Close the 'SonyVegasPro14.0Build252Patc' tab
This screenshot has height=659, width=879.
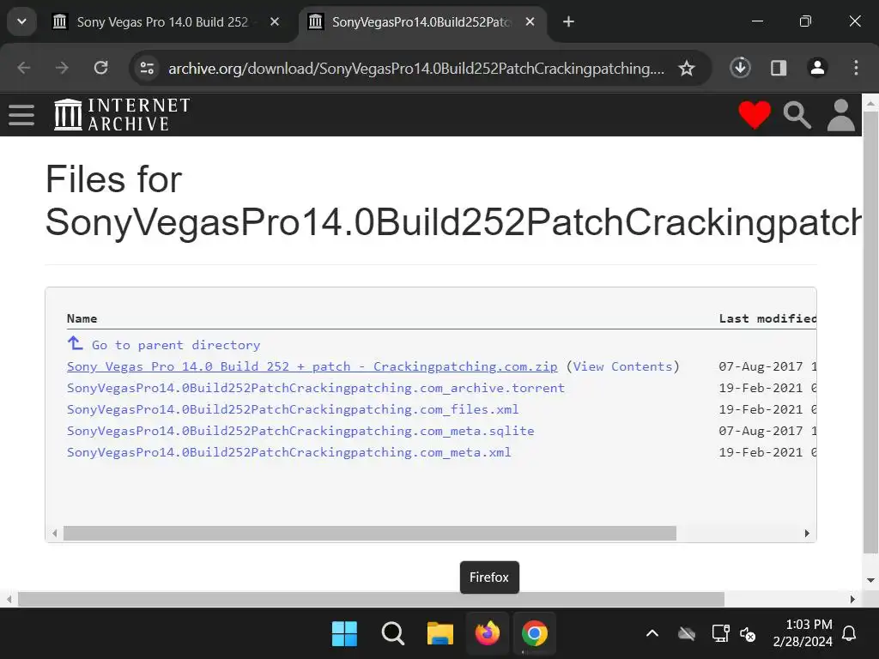point(530,21)
